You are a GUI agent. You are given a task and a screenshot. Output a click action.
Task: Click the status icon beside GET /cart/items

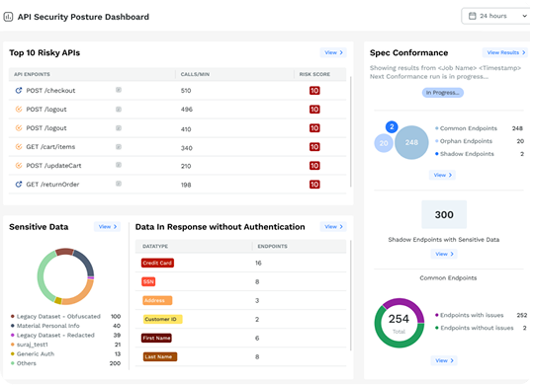tap(19, 146)
